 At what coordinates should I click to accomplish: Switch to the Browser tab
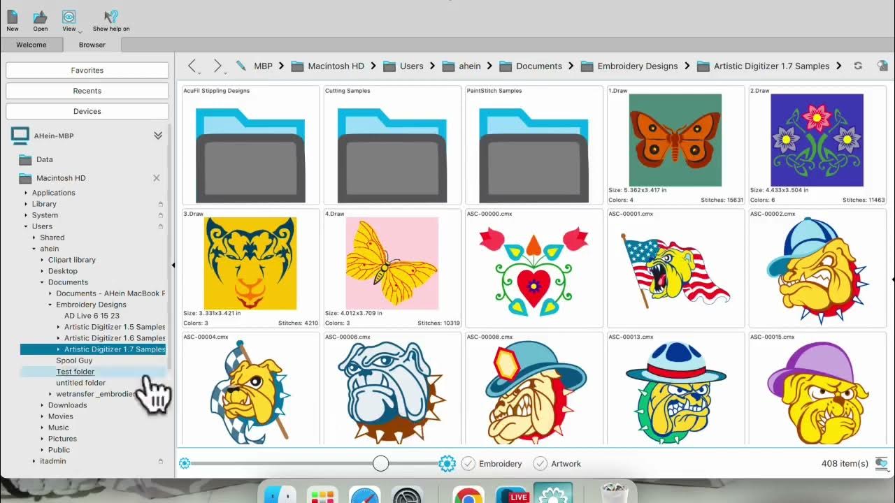click(92, 45)
